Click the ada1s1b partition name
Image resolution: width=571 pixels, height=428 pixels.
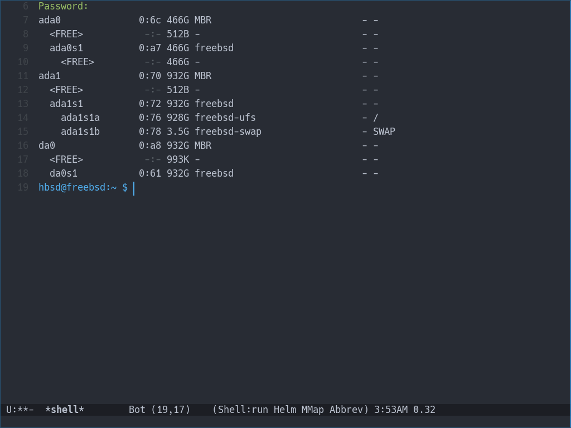point(80,132)
